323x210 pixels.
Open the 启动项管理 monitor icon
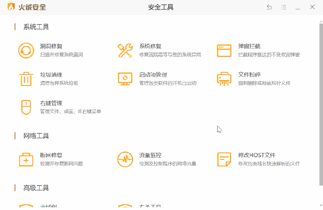click(125, 79)
